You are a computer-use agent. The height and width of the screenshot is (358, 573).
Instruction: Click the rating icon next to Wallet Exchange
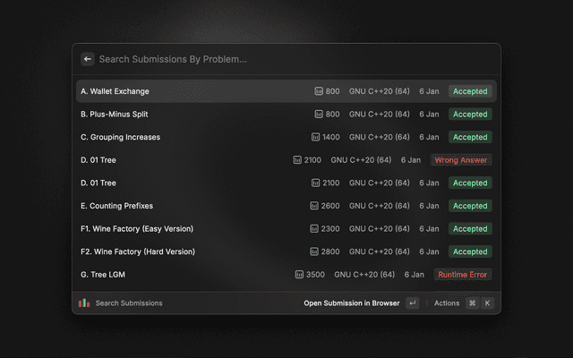tap(319, 91)
